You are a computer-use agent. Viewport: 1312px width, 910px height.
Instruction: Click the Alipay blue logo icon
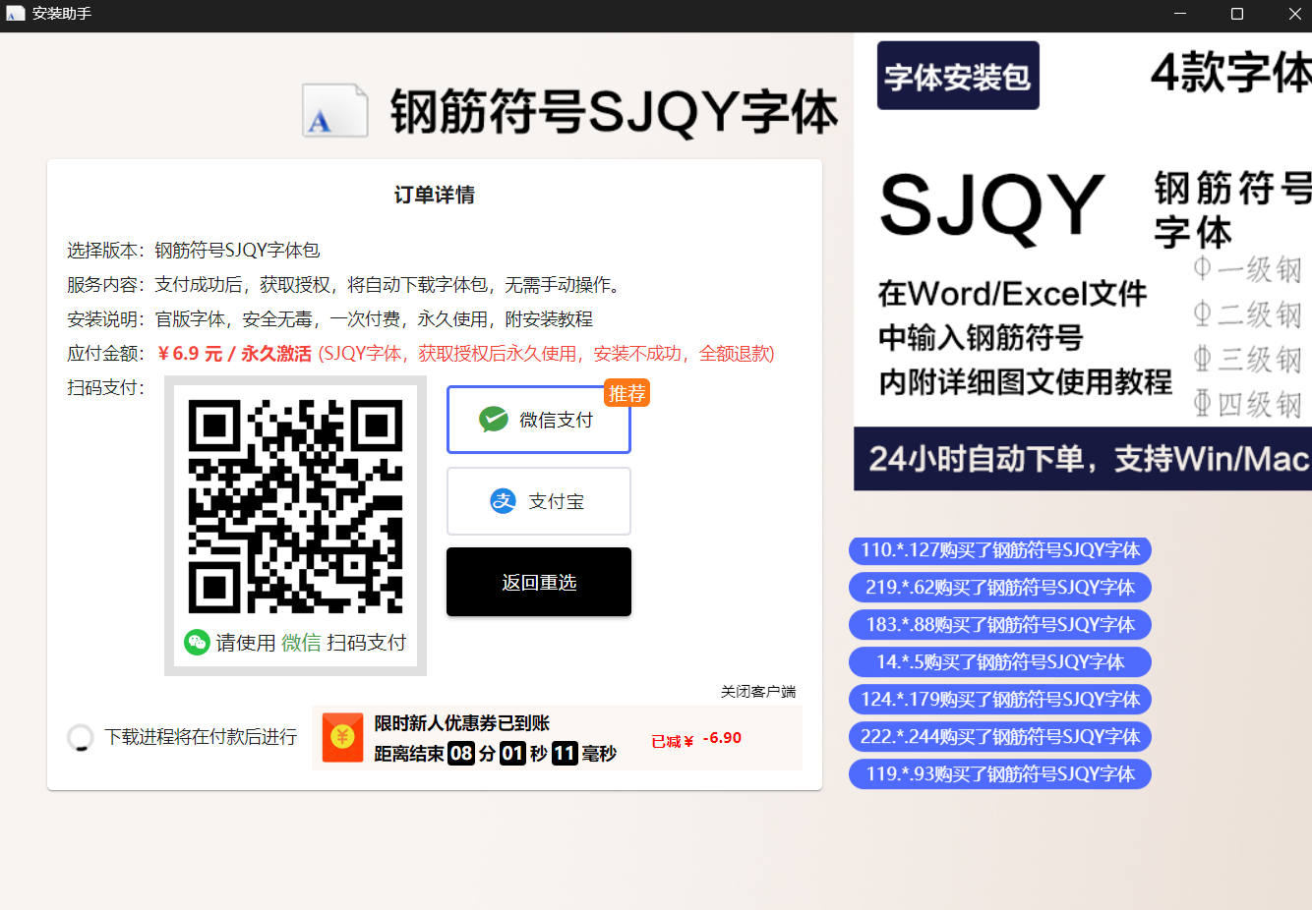504,501
